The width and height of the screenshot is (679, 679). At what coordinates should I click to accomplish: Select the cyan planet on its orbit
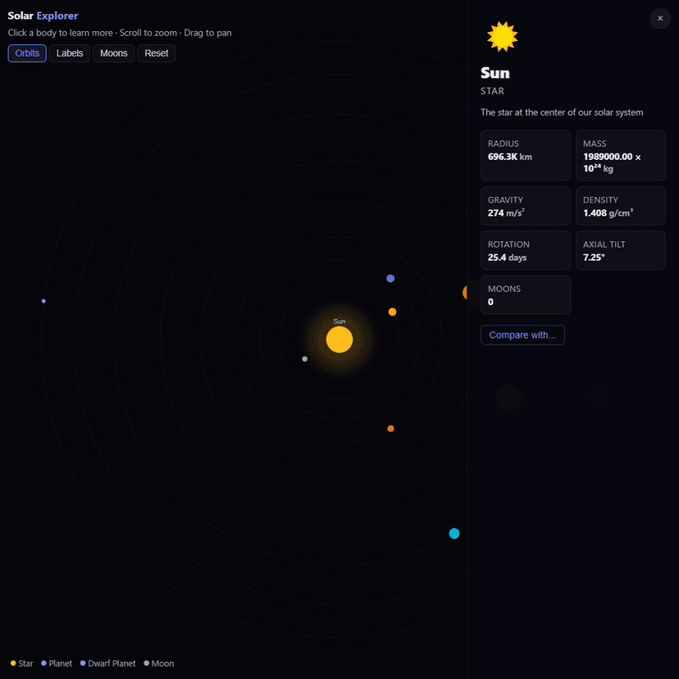[453, 534]
